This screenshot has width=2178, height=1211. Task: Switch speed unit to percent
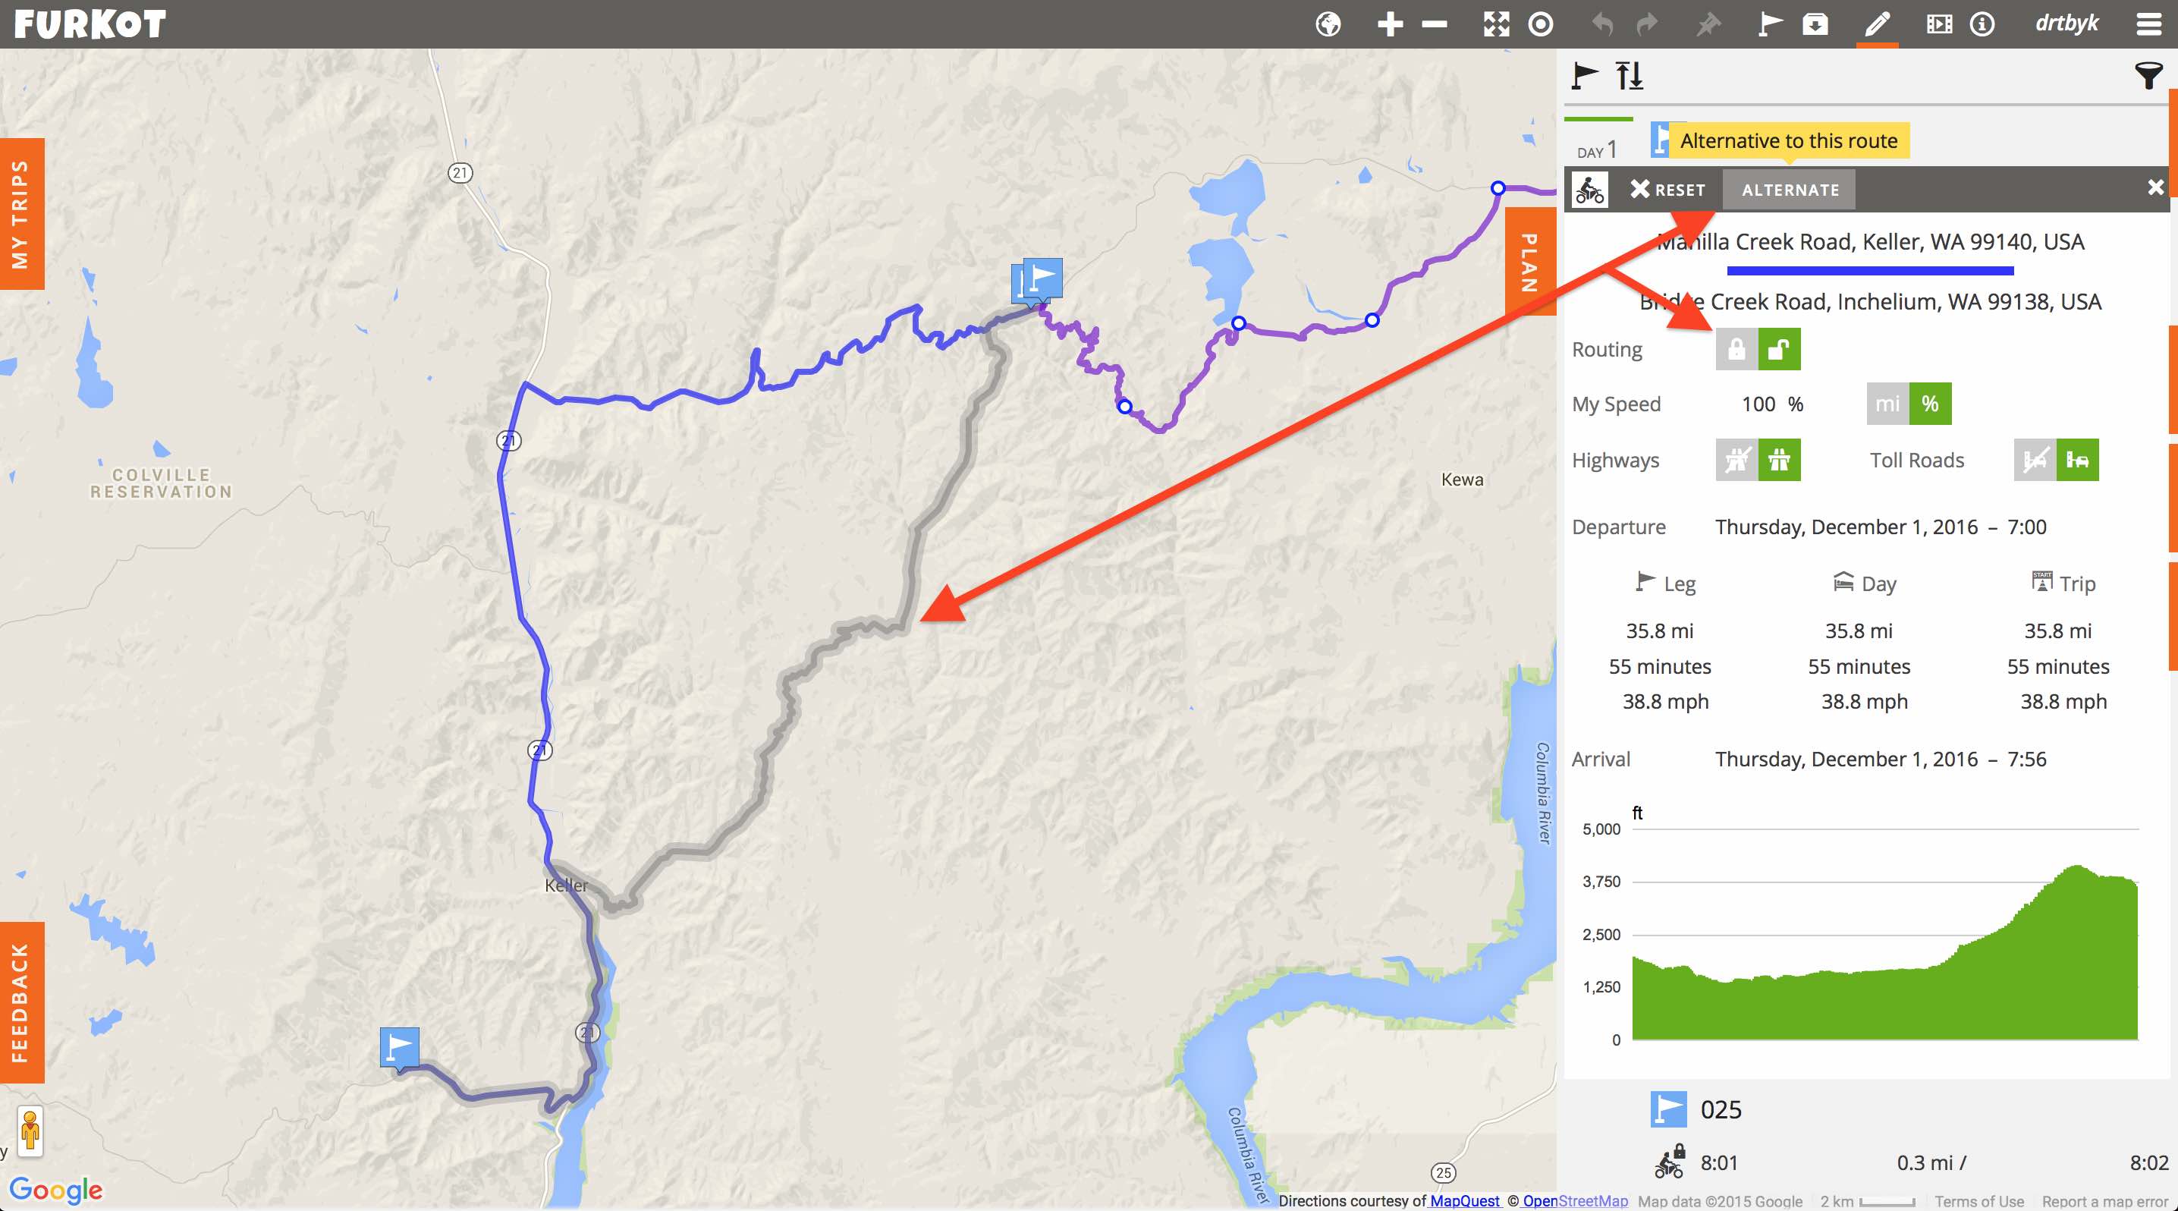coord(1930,404)
